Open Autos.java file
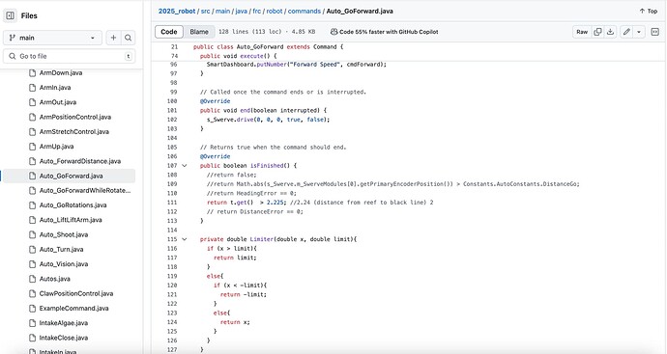This screenshot has width=667, height=354. click(x=55, y=279)
